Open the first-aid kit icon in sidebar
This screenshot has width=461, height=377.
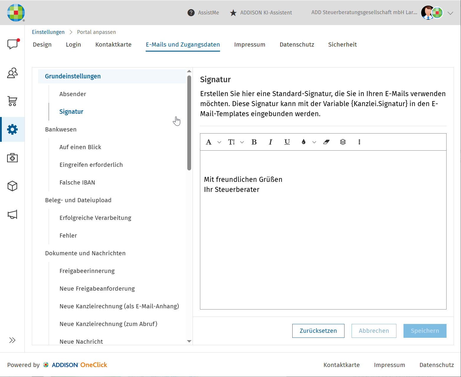click(x=12, y=158)
